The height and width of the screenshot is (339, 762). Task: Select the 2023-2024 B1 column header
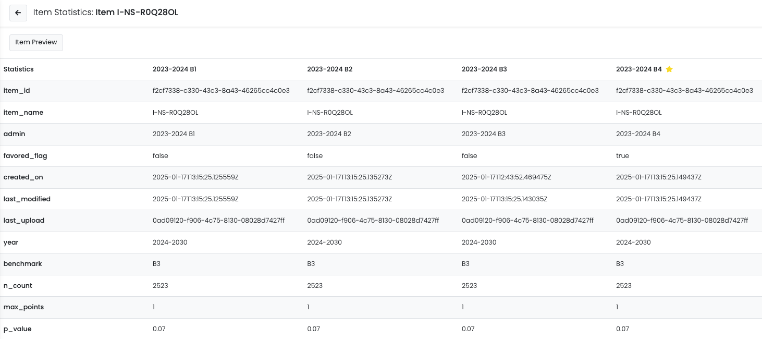[174, 69]
